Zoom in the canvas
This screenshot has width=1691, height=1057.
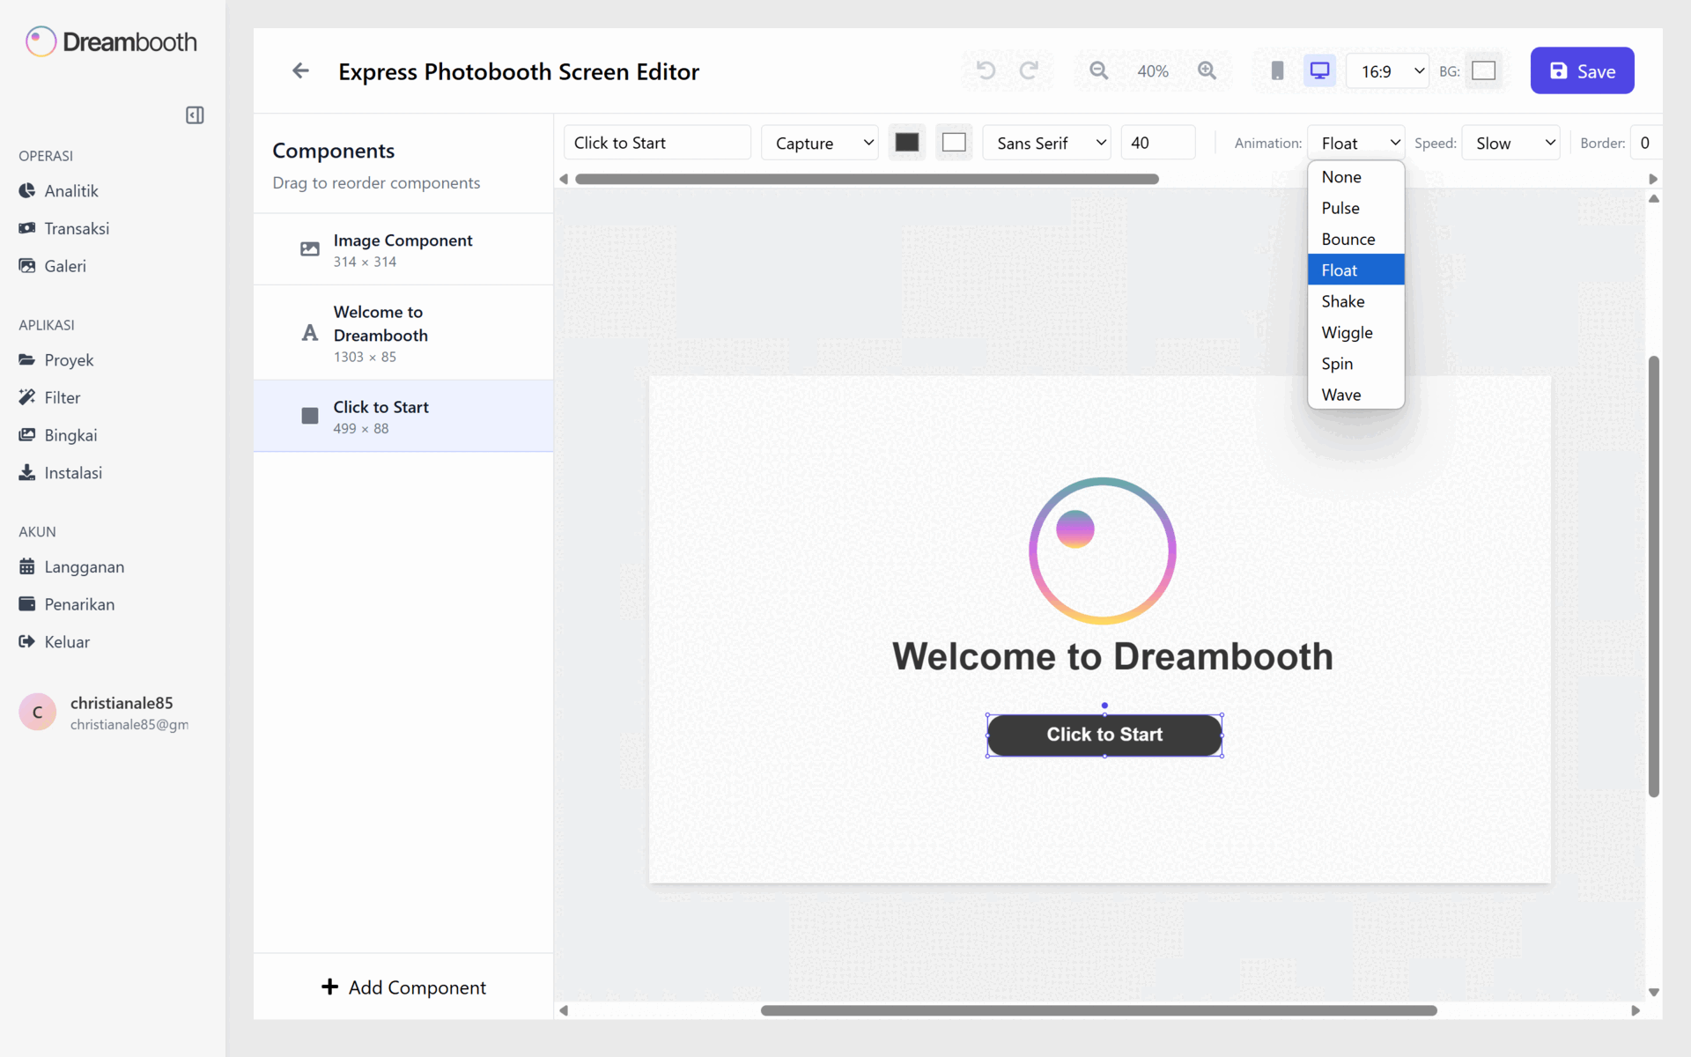1207,70
